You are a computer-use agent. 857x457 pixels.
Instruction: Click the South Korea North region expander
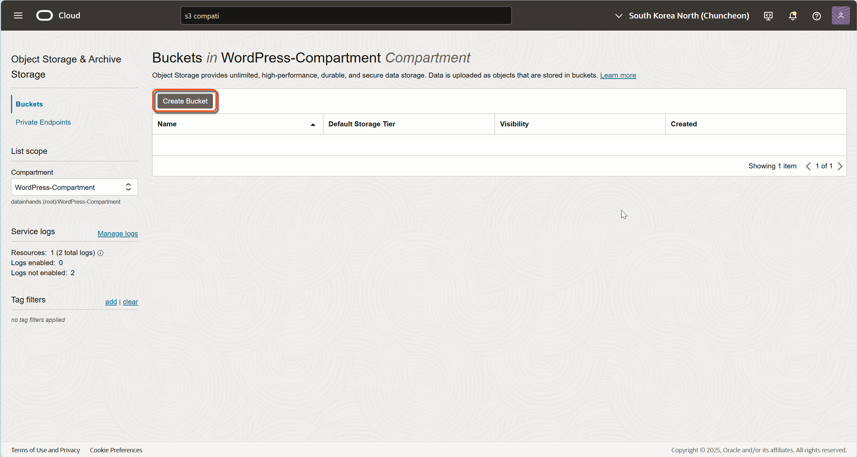(x=620, y=15)
